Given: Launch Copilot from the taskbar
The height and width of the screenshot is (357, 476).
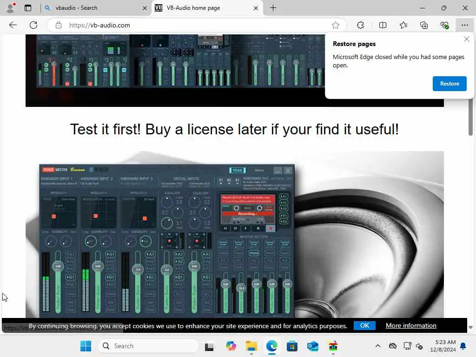Looking at the screenshot, I should click(x=231, y=346).
